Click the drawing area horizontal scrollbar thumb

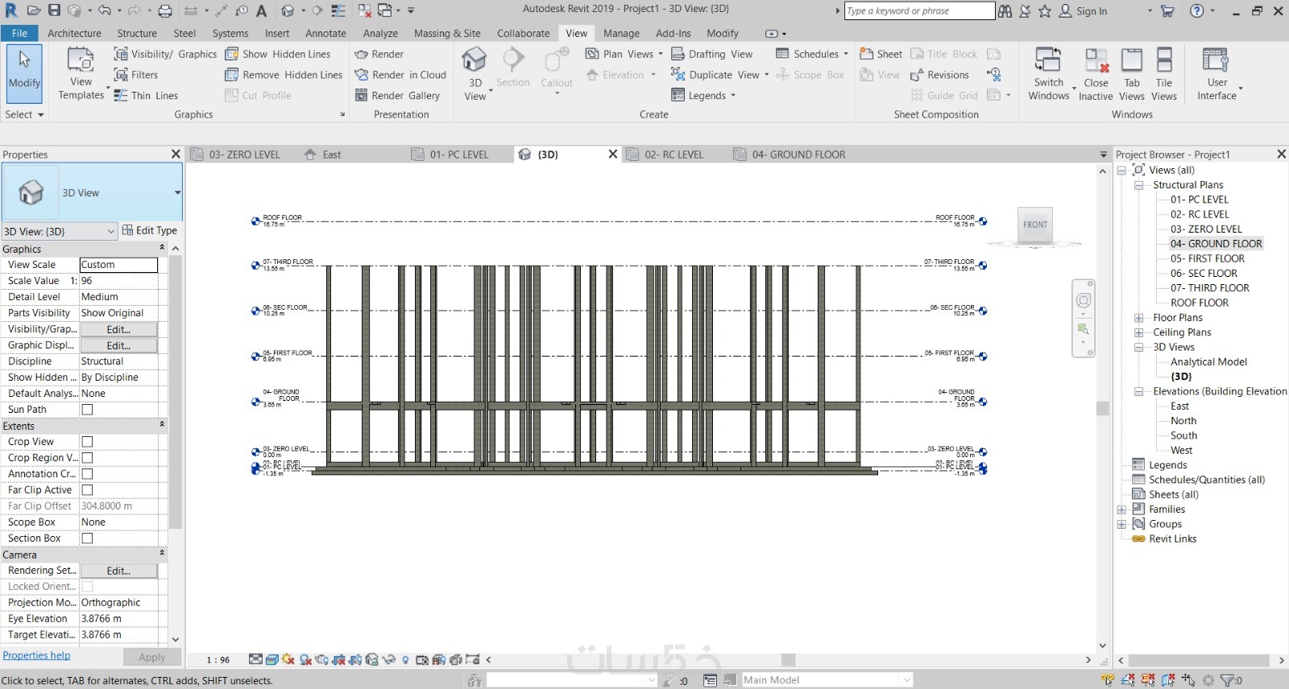pyautogui.click(x=788, y=660)
